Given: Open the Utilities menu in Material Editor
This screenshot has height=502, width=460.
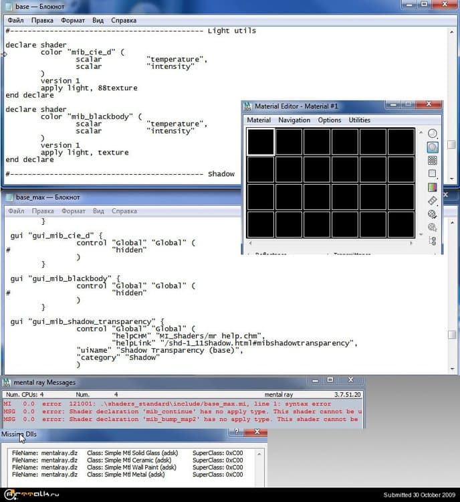Looking at the screenshot, I should pyautogui.click(x=359, y=120).
